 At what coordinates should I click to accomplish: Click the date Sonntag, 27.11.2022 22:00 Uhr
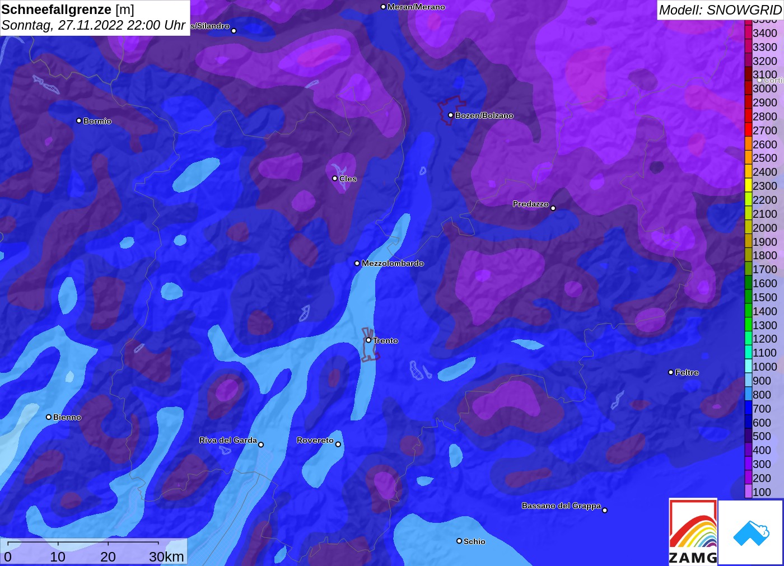pyautogui.click(x=94, y=25)
